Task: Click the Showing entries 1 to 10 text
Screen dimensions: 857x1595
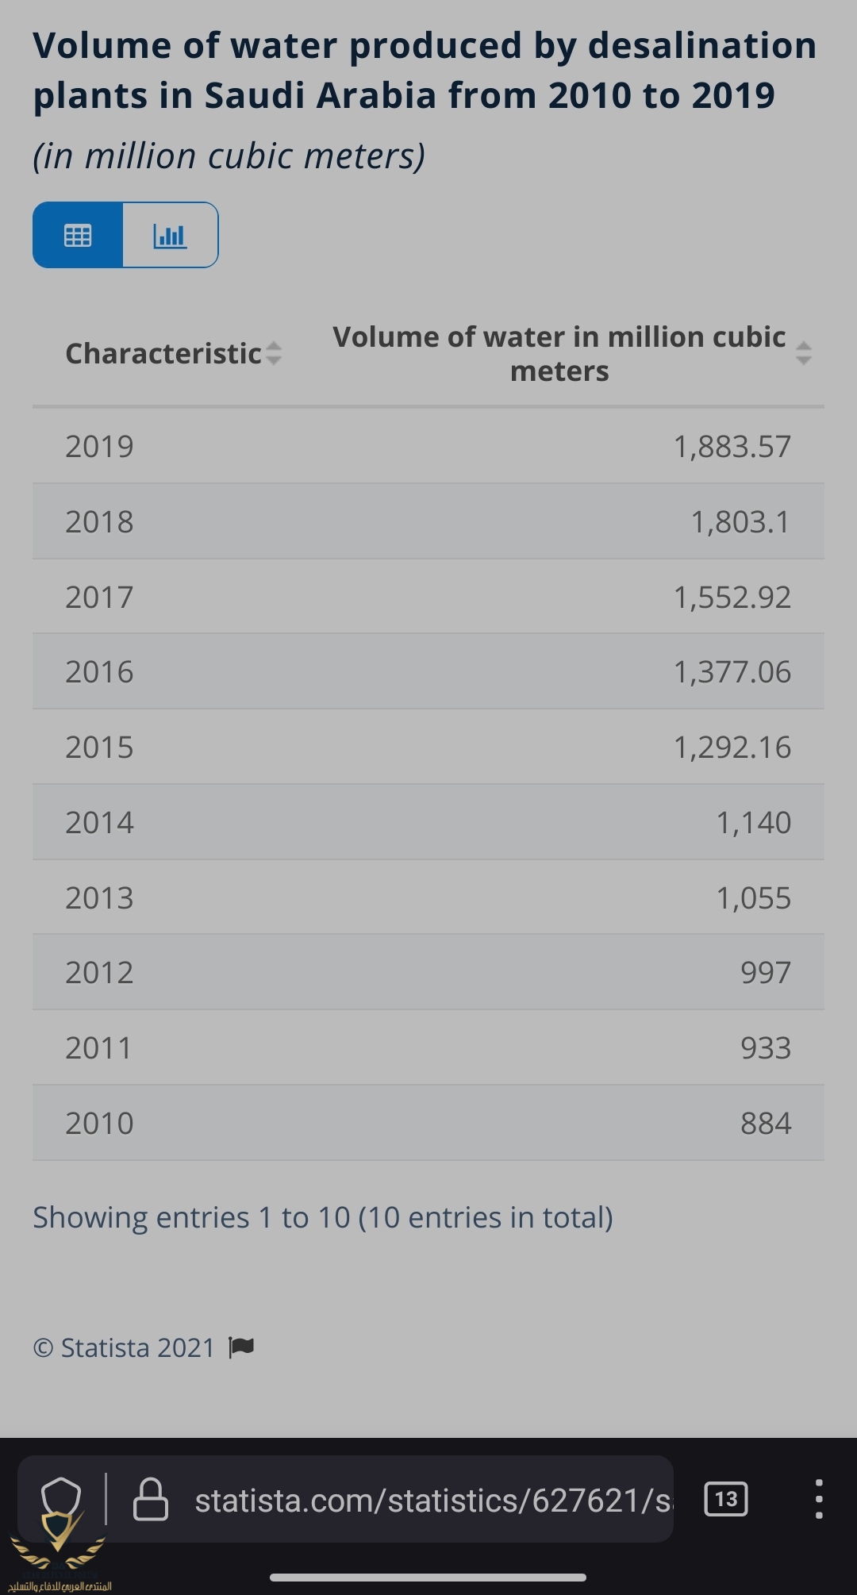Action: [323, 1217]
